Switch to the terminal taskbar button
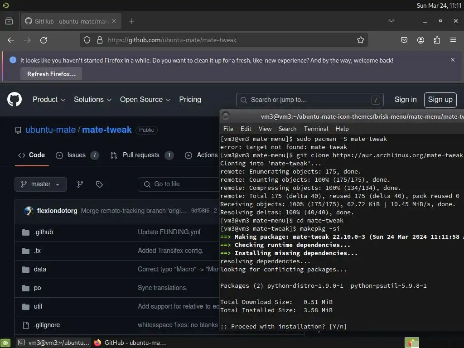The width and height of the screenshot is (464, 348). [x=53, y=343]
